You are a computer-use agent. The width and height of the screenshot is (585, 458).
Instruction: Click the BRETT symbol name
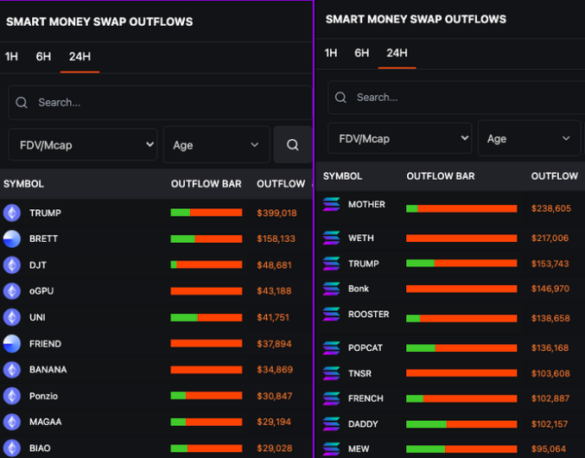click(x=44, y=239)
